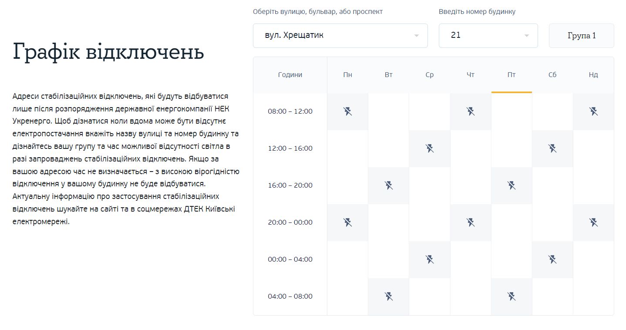
Task: Click Saturday 12:00 – 16:00 outage icon
Action: 552,148
